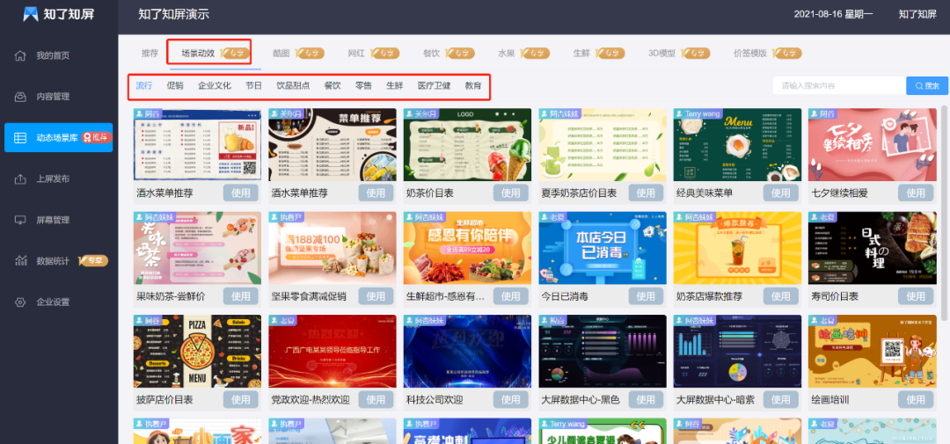Filter by 节日 category
Image resolution: width=950 pixels, height=444 pixels.
pos(254,86)
